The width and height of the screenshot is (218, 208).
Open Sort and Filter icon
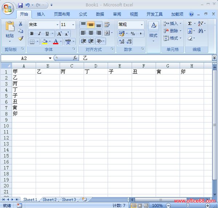(201, 24)
